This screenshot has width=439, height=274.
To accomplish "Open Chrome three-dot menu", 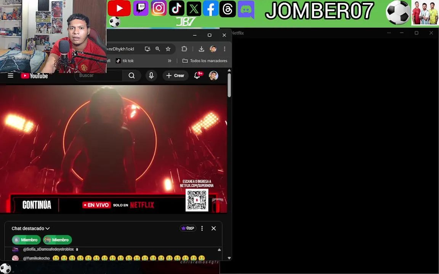I will click(x=224, y=49).
